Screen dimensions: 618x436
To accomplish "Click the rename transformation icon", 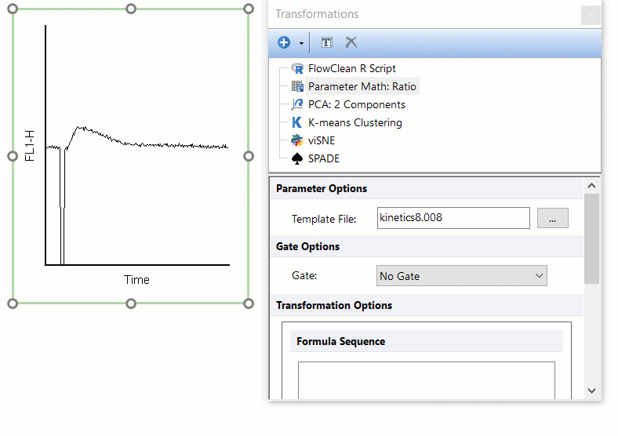I will point(326,42).
